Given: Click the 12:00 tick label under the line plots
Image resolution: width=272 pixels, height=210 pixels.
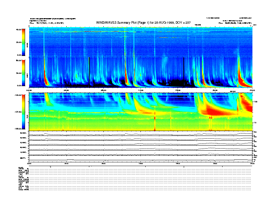Looking at the screenshot, I should (x=141, y=163).
